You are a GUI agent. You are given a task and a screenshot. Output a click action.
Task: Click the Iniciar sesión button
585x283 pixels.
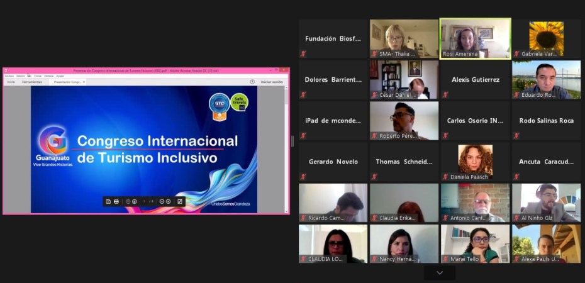pyautogui.click(x=272, y=82)
